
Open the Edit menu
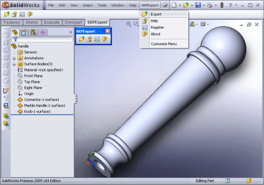click(62, 5)
